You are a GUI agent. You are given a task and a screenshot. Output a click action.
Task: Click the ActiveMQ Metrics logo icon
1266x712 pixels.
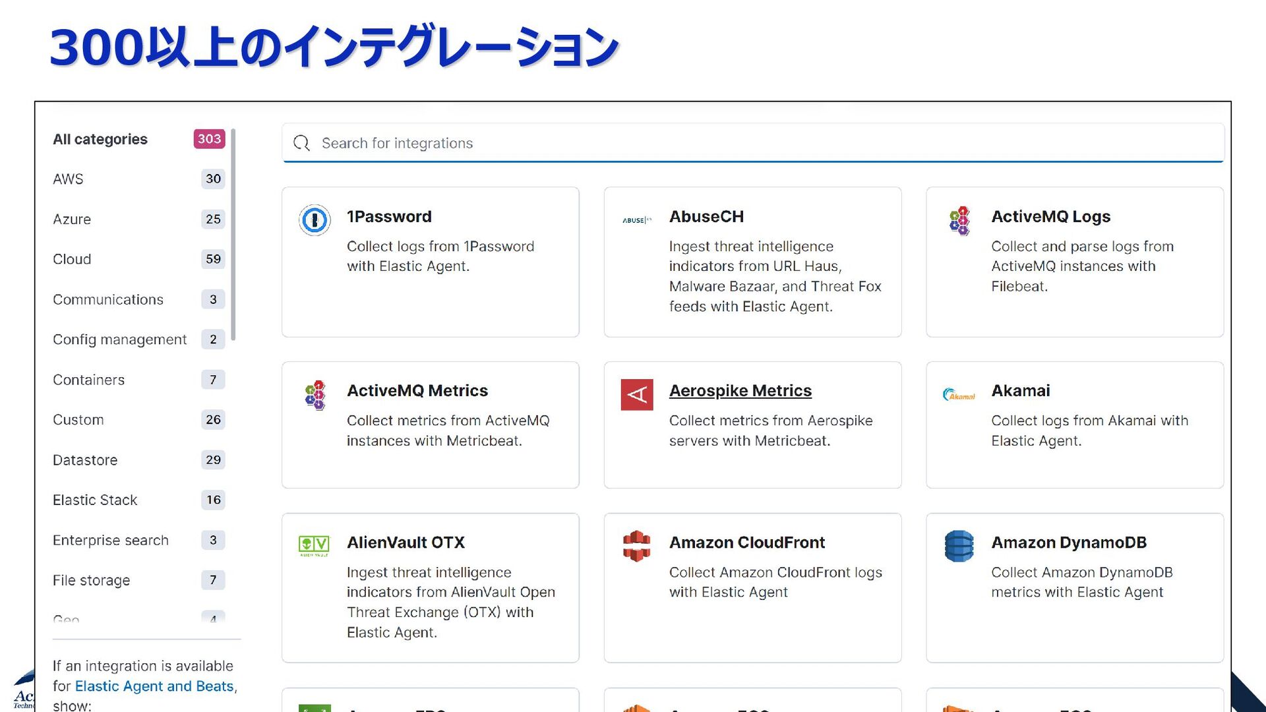(315, 395)
